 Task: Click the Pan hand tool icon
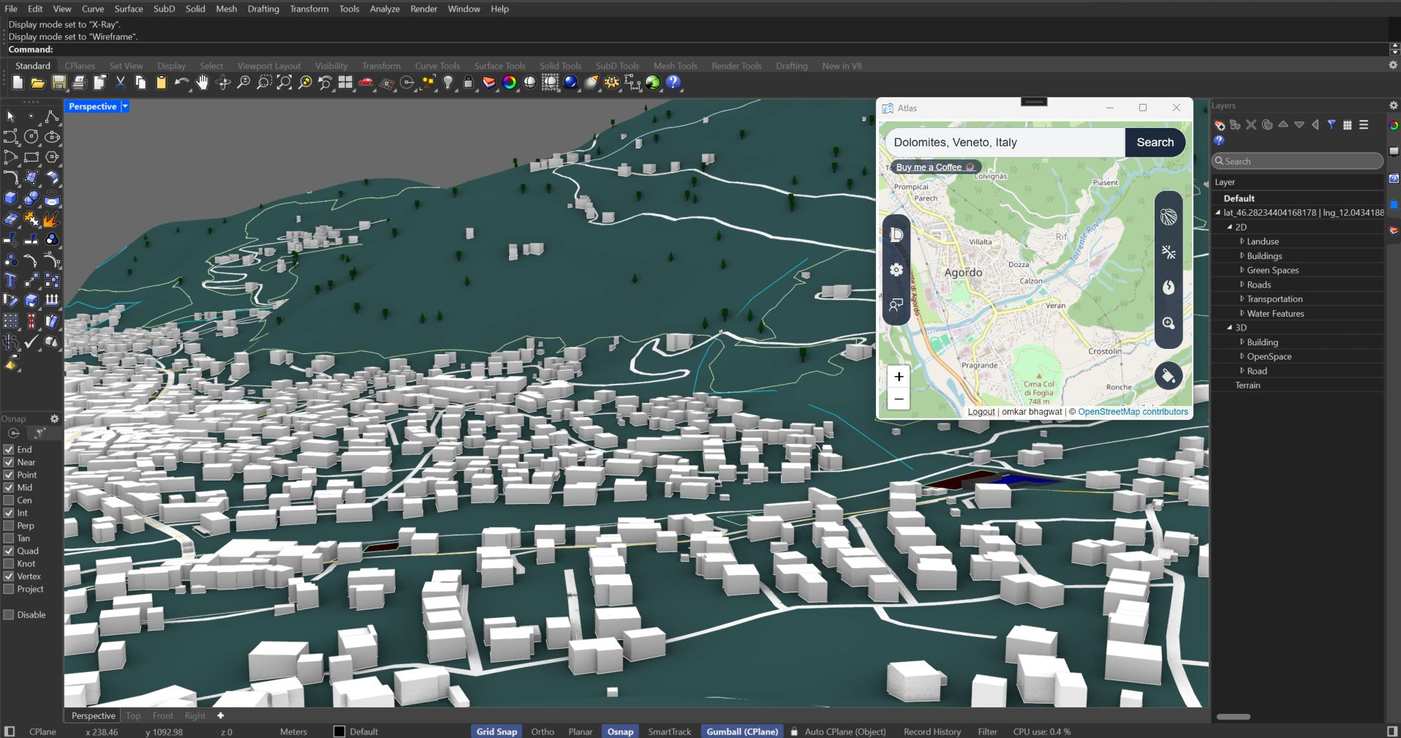click(x=203, y=83)
